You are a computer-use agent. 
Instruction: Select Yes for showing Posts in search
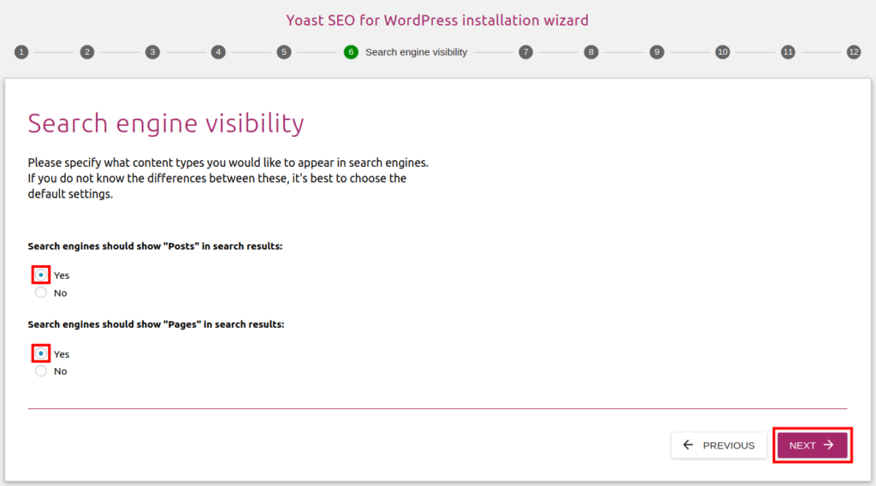click(x=41, y=275)
